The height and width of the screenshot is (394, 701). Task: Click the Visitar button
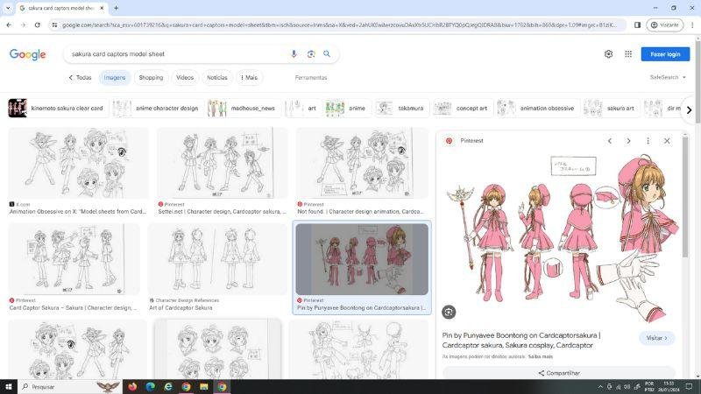click(x=656, y=338)
